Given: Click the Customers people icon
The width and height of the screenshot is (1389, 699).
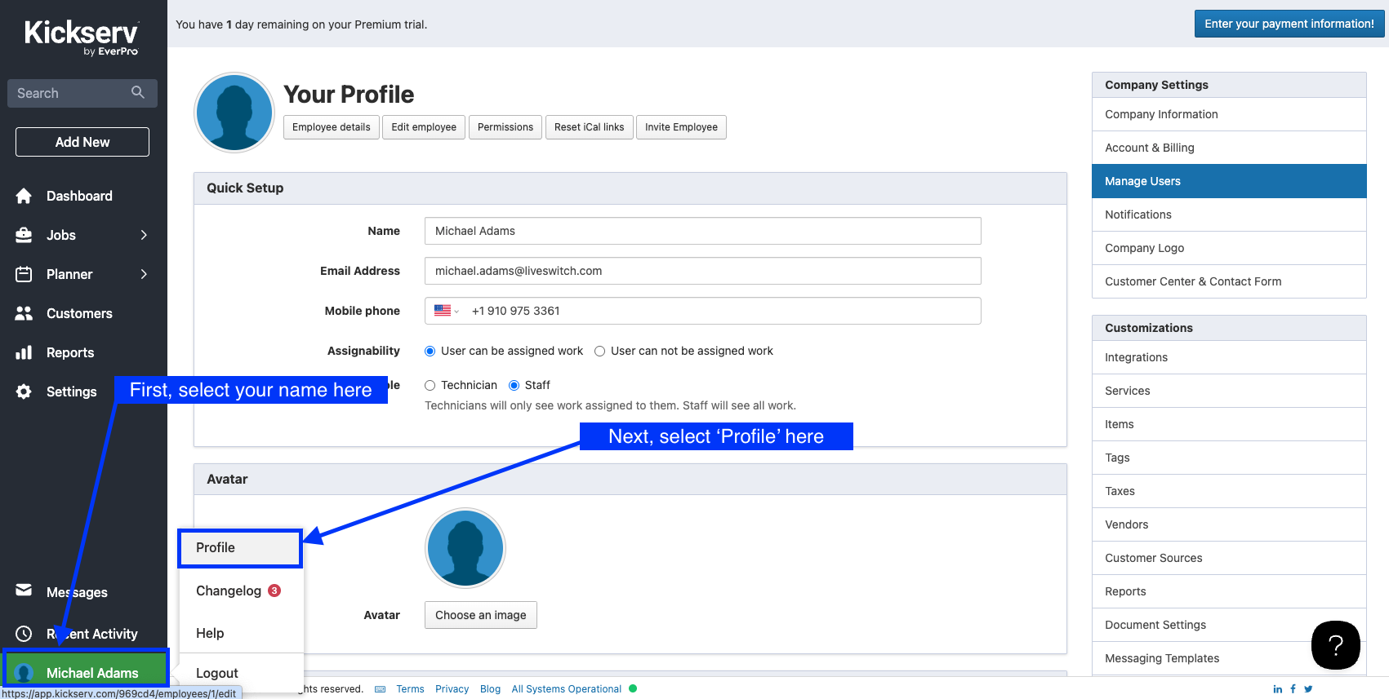Looking at the screenshot, I should pos(24,313).
